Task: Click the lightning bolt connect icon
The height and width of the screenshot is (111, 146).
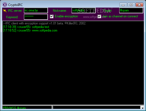Action: click(5, 11)
